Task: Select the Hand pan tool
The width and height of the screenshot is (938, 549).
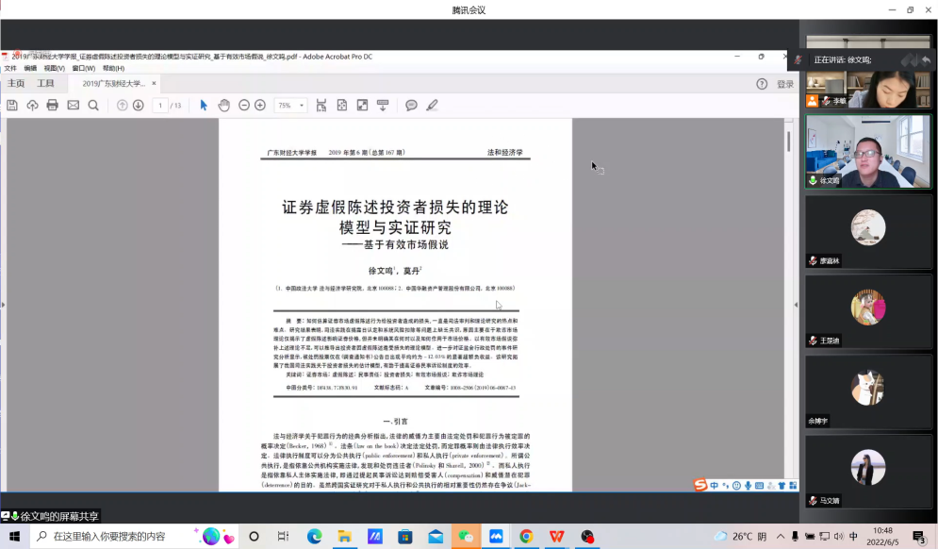Action: tap(223, 105)
